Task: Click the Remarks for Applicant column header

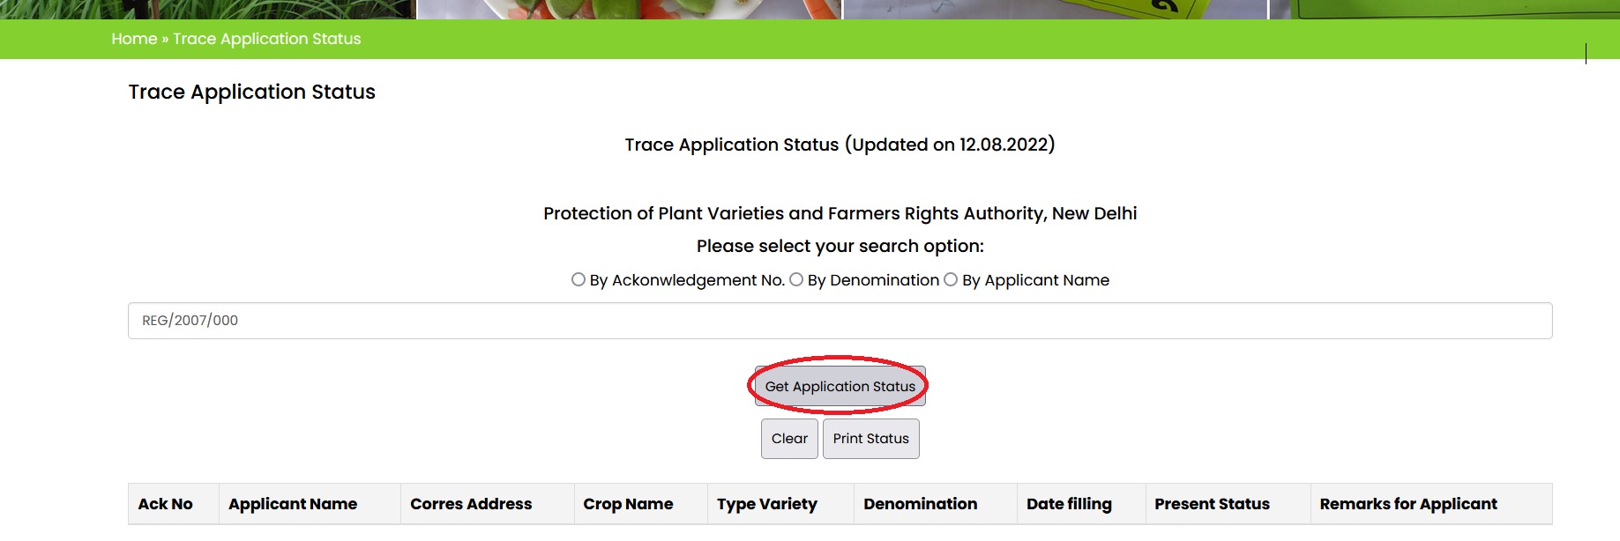Action: pyautogui.click(x=1408, y=504)
